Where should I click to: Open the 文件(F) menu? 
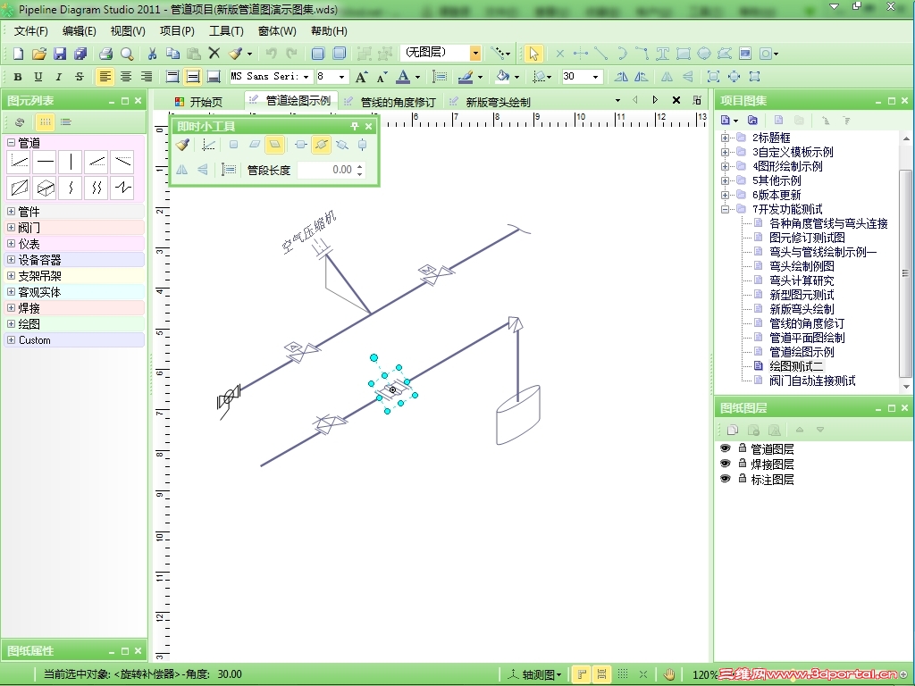(31, 31)
